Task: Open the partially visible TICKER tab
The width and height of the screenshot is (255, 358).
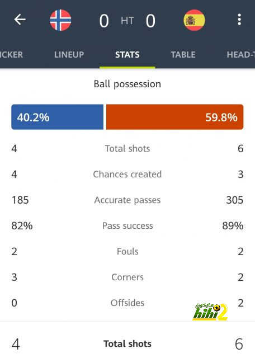Action: point(11,54)
